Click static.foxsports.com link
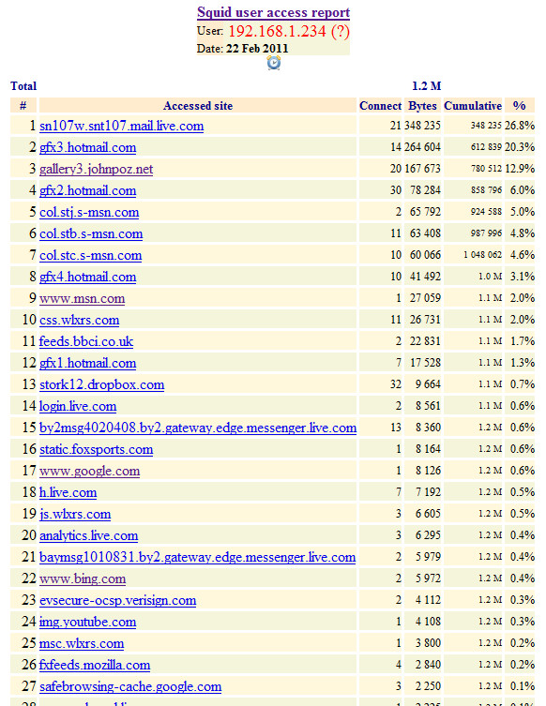The image size is (546, 706). [96, 449]
